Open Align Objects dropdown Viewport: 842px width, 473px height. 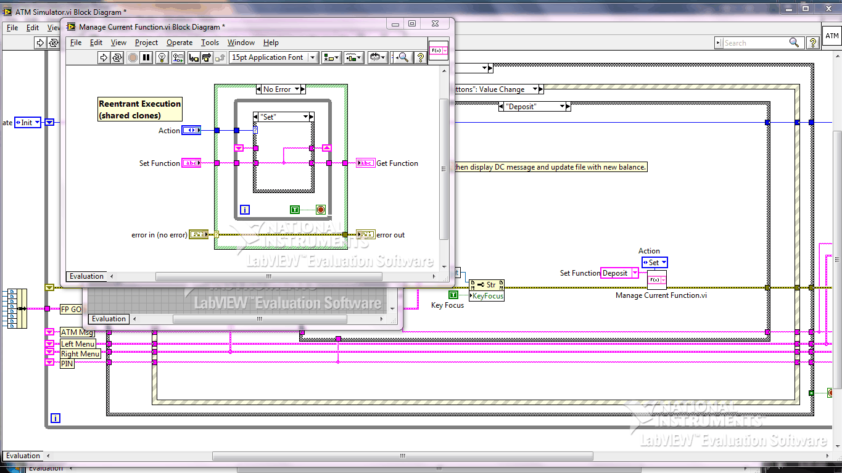331,57
